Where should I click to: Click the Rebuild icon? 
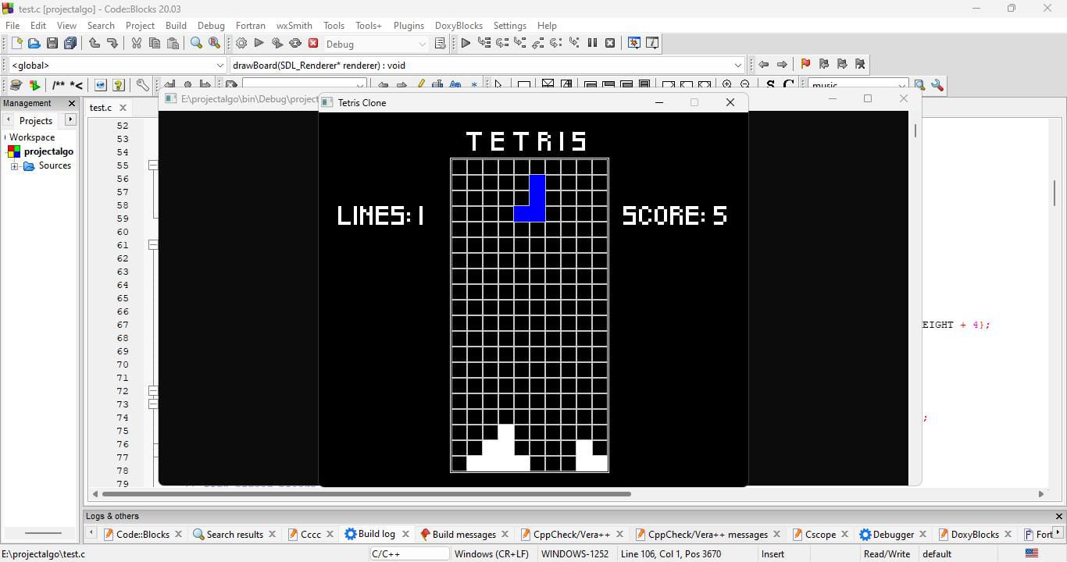tap(295, 44)
